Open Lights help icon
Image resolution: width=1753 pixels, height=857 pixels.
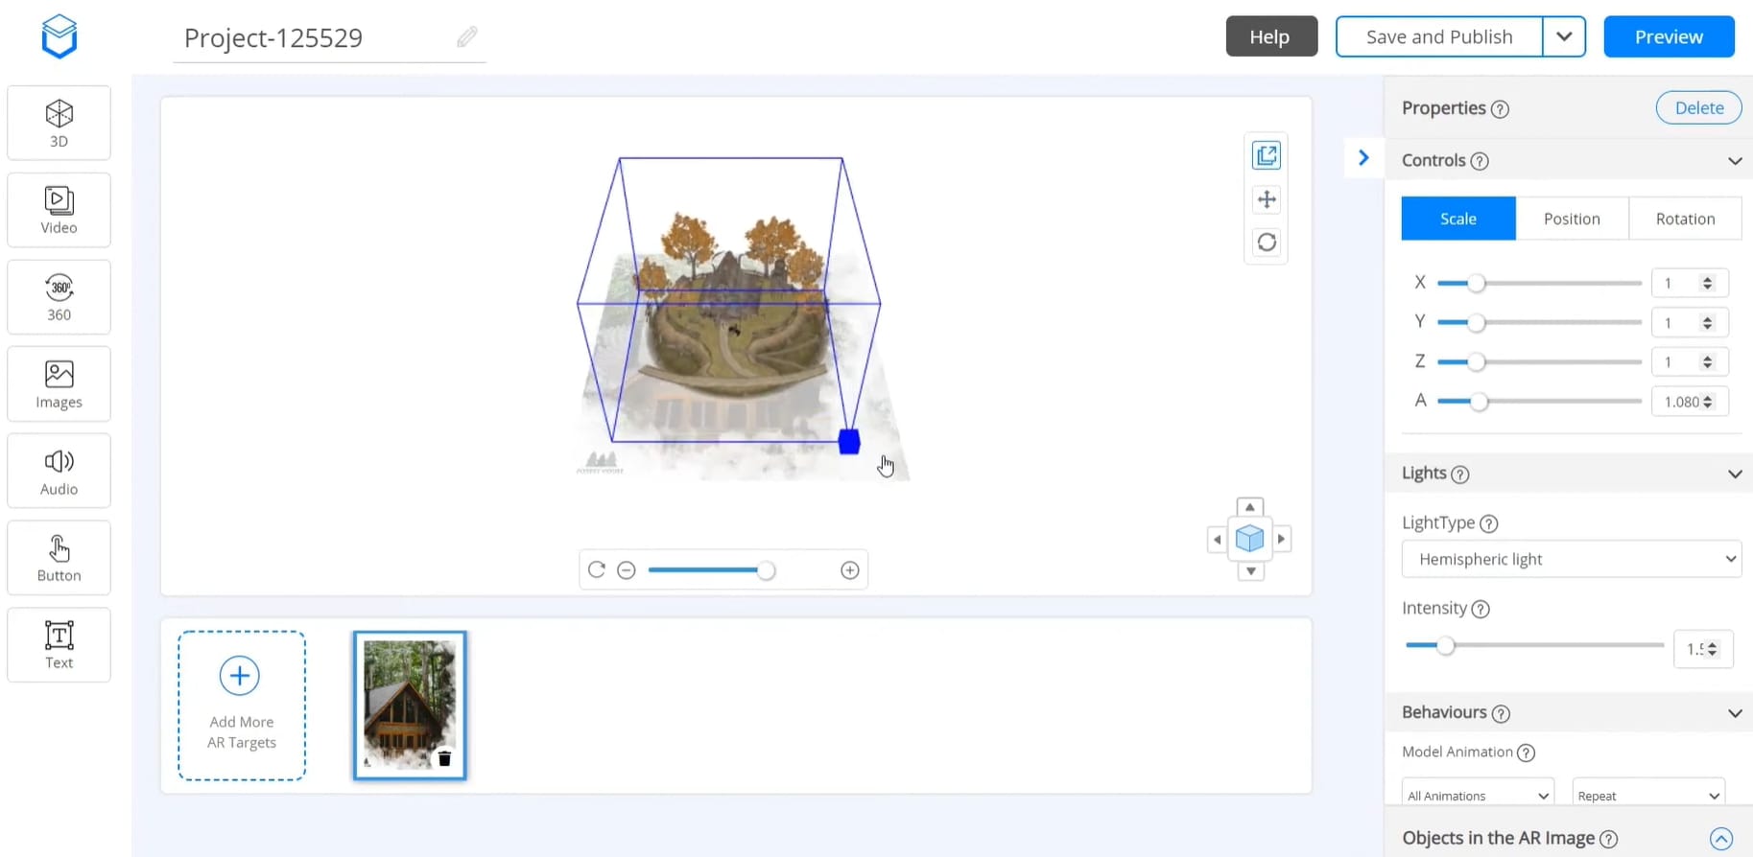click(x=1460, y=475)
